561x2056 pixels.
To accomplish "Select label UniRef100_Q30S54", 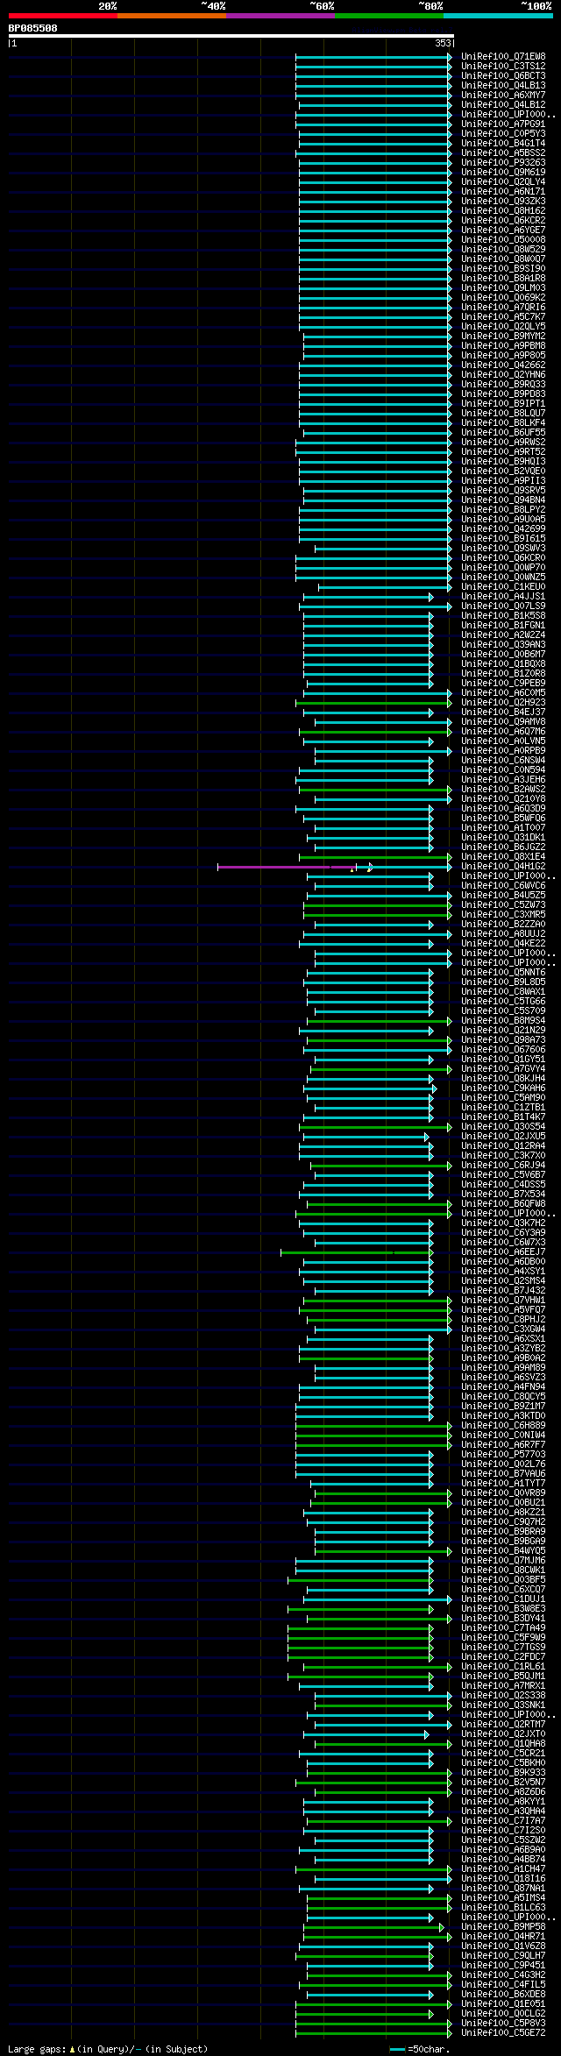I will pos(503,1127).
